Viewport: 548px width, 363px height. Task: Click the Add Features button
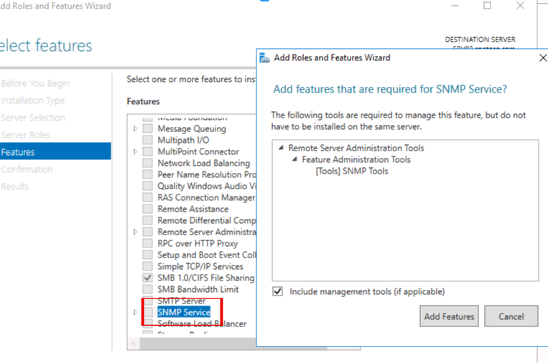(x=449, y=316)
